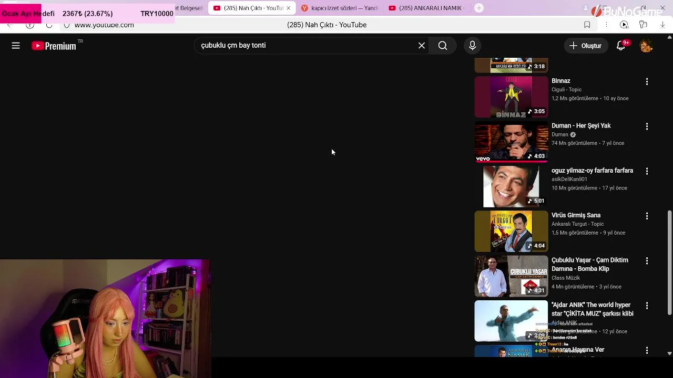Open channel 'Ankaralı Turgut - Topic'
Viewport: 673px width, 378px height.
tap(577, 224)
